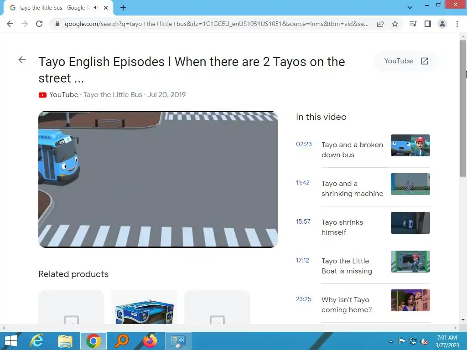This screenshot has height=350, width=467.
Task: Jump to 02:23 timestamp
Action: pyautogui.click(x=304, y=144)
